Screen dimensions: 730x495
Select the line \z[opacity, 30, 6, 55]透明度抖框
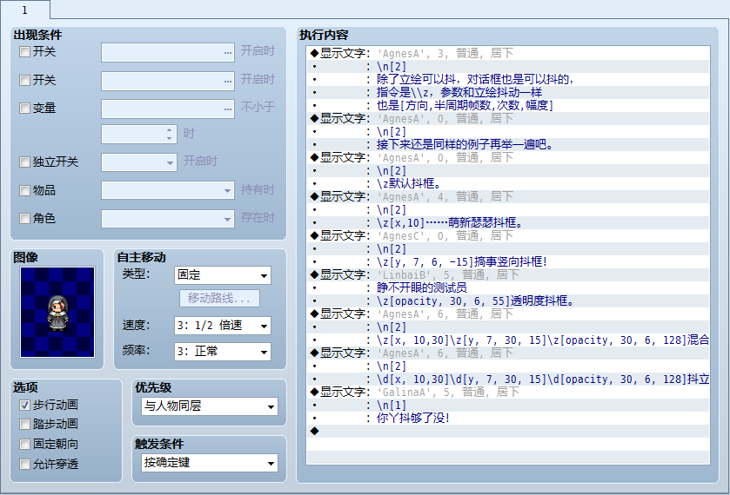(x=508, y=300)
